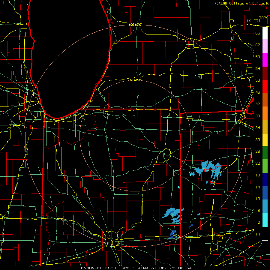The image size is (270, 270).
Task: Click the dark blue echo patch near bottom
Action: (x=173, y=235)
